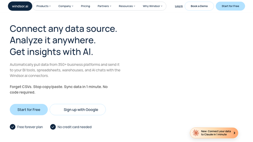Click the 'Forget CSVs. Stop copy/paste' paragraph
The width and height of the screenshot is (253, 142).
pyautogui.click(x=59, y=89)
